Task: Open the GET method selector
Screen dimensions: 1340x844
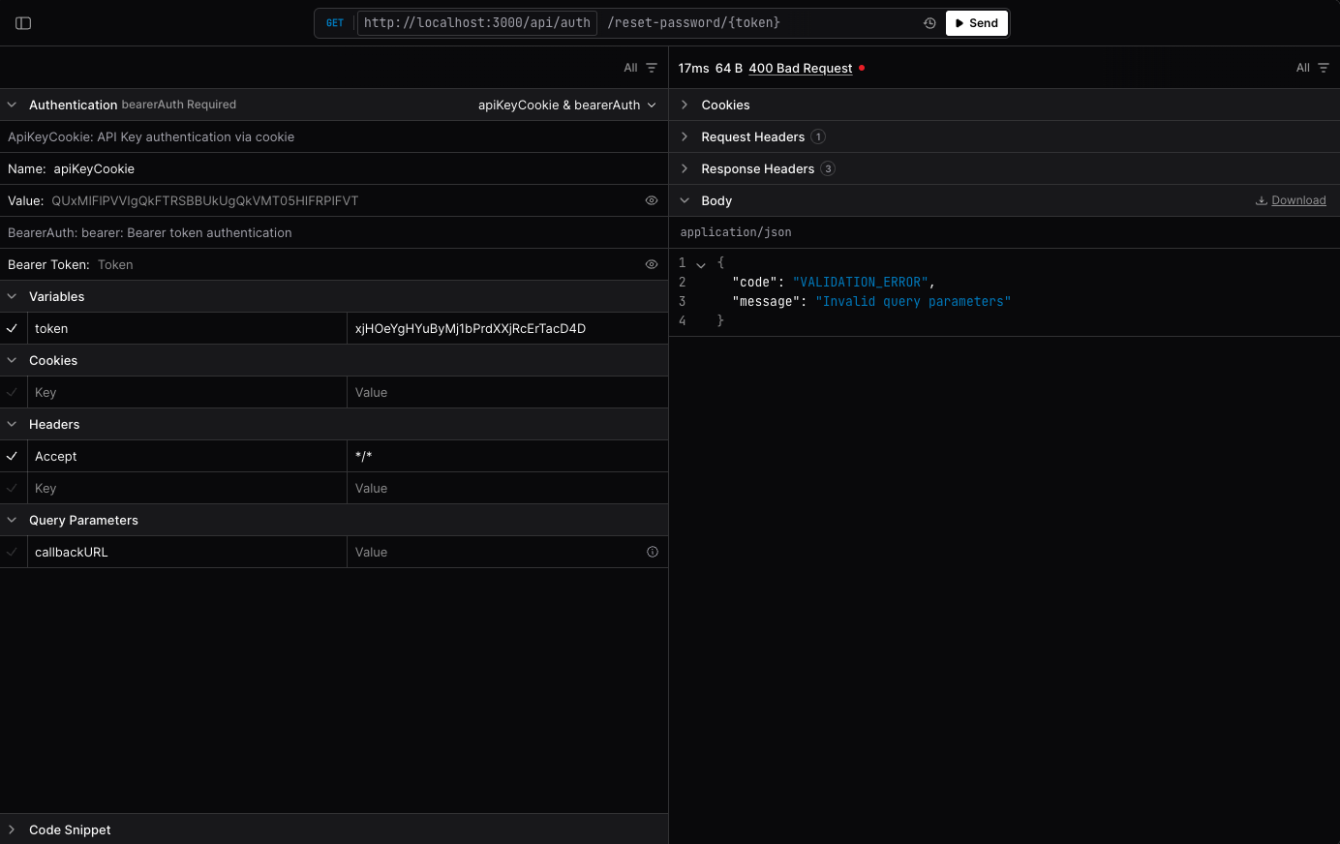Action: (x=335, y=23)
